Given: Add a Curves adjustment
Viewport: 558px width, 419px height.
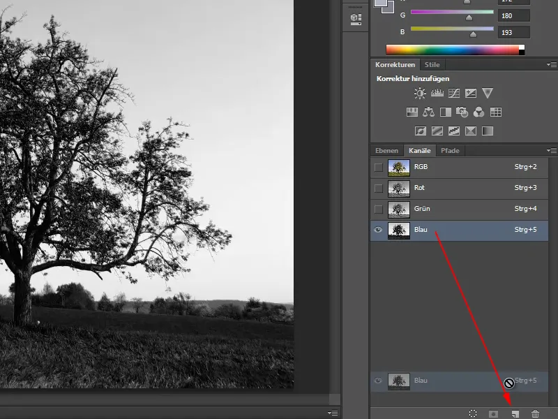Looking at the screenshot, I should [x=454, y=94].
